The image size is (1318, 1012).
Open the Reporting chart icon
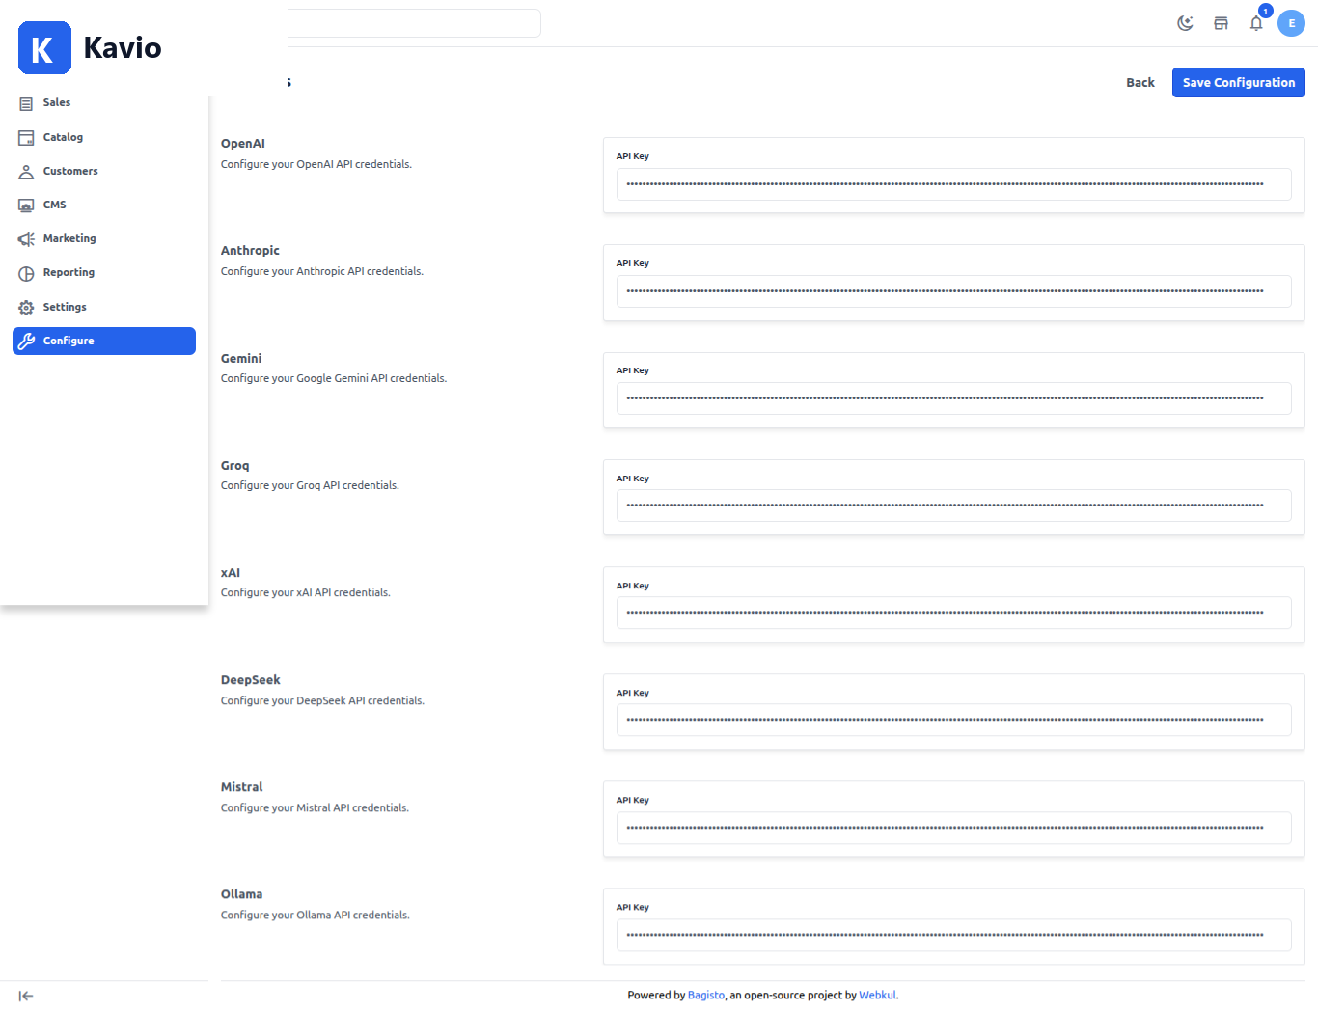click(26, 273)
